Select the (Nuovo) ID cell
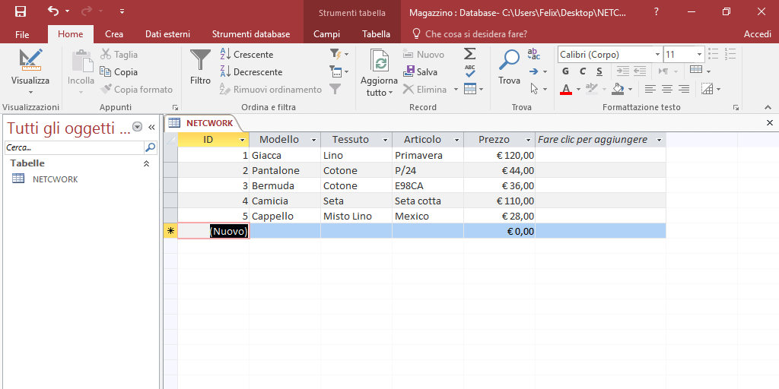Screen dimensions: 779x389 coord(214,231)
